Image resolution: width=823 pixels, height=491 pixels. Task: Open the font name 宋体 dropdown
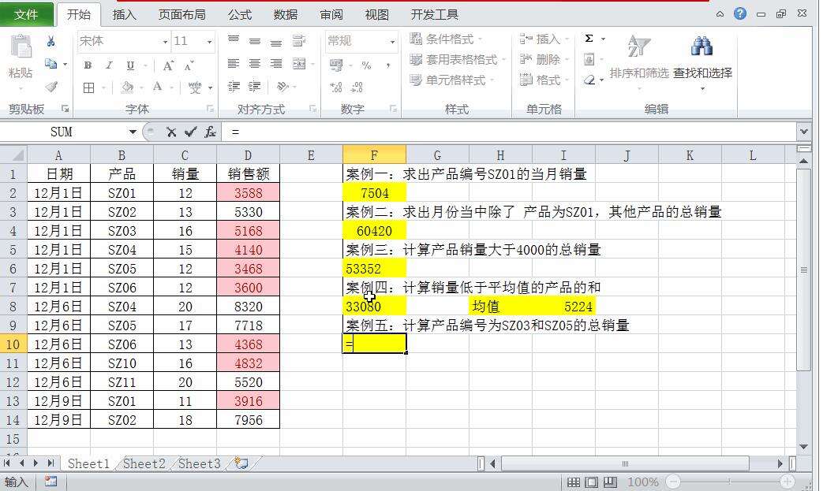pos(165,42)
